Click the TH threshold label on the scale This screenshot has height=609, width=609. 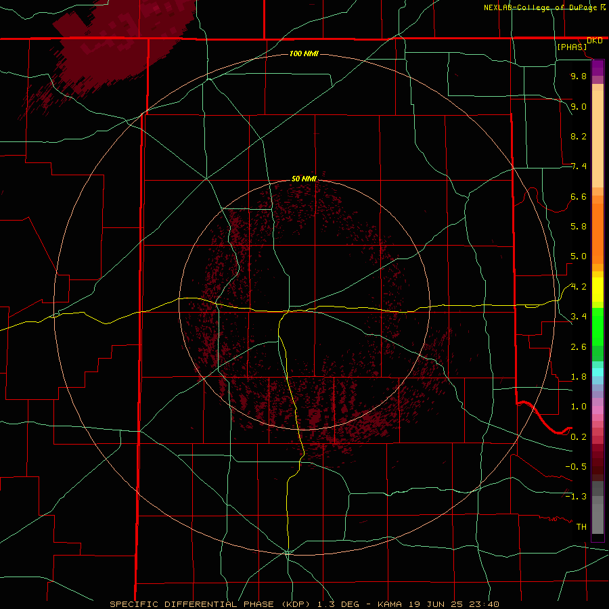581,527
